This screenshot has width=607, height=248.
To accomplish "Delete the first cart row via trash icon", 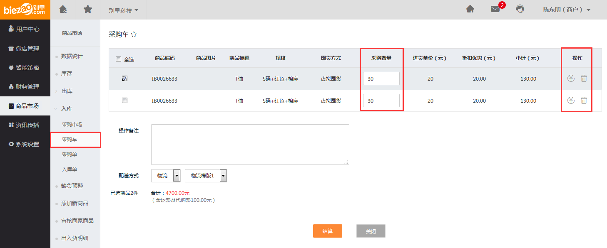I will [x=584, y=78].
